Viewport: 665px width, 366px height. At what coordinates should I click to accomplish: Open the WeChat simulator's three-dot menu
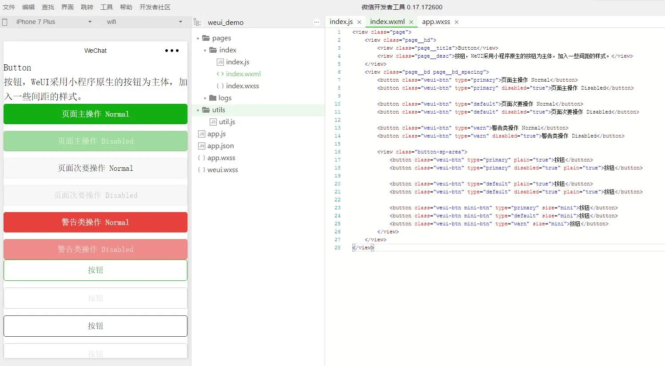(x=172, y=51)
